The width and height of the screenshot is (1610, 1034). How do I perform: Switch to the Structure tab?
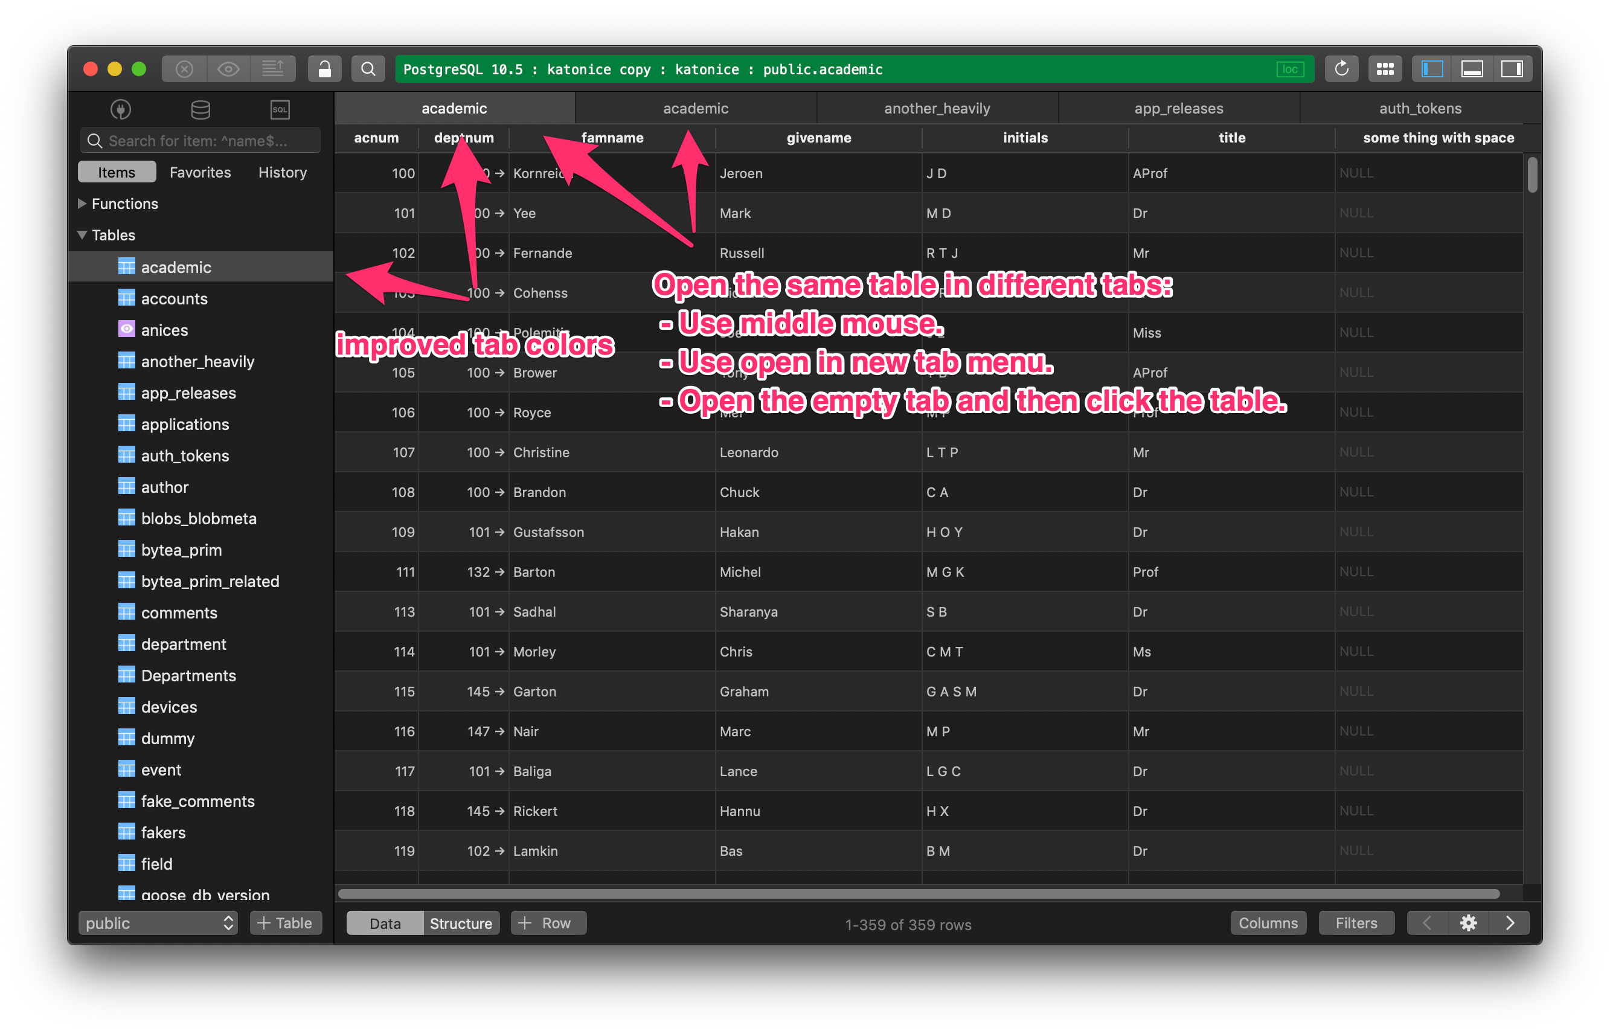(x=461, y=922)
